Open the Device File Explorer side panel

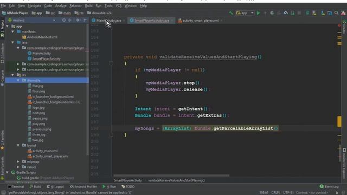coord(344,164)
